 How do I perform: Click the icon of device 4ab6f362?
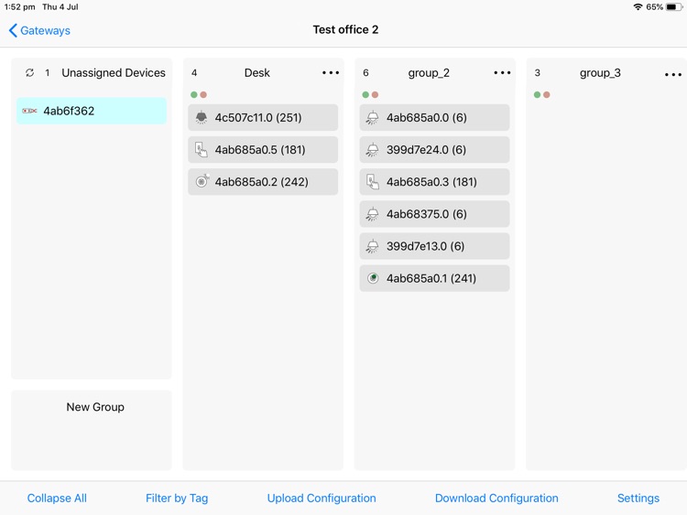29,111
